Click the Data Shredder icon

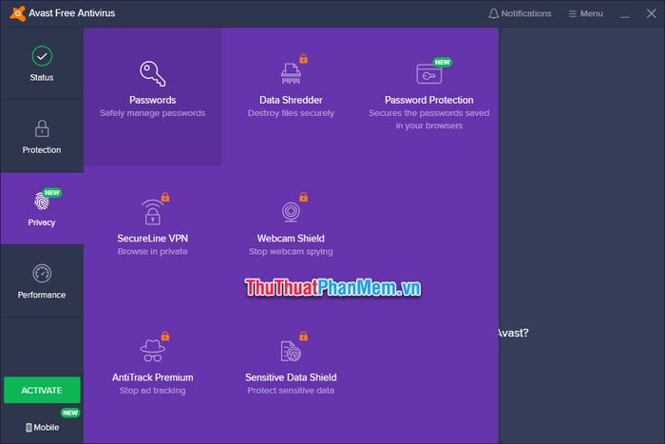[x=291, y=73]
